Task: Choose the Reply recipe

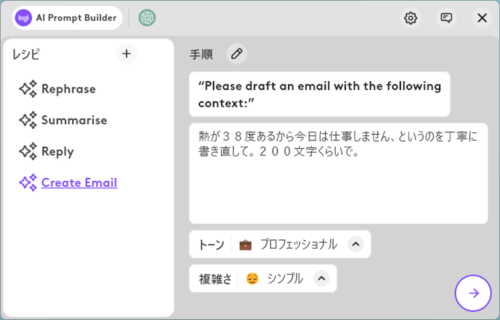Action: (57, 152)
